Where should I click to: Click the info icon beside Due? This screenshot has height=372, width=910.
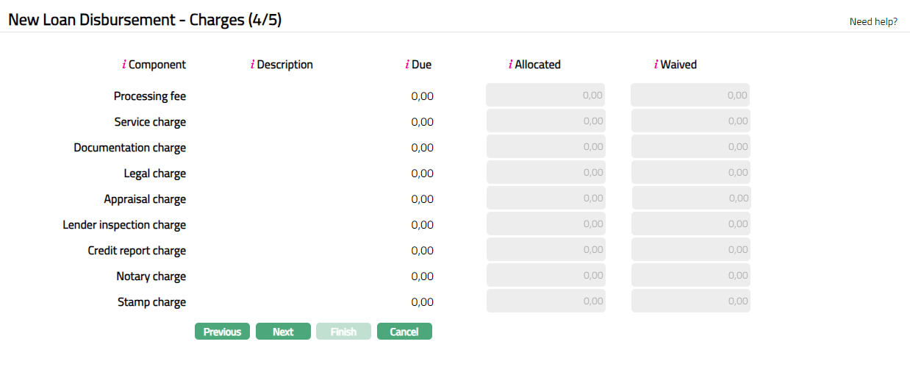(407, 65)
